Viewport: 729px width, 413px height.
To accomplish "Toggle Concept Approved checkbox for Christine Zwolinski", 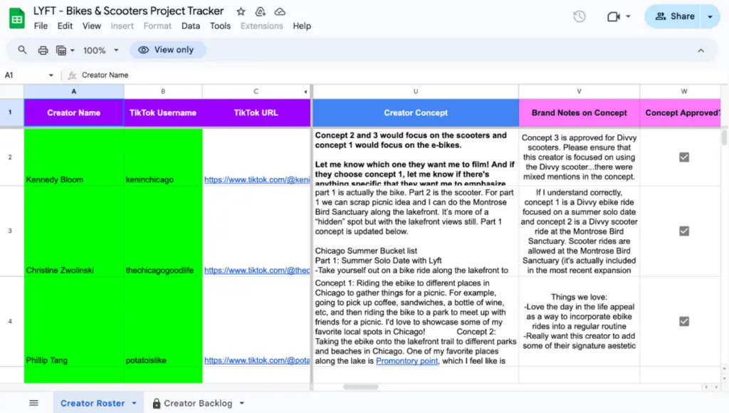I will coord(683,231).
